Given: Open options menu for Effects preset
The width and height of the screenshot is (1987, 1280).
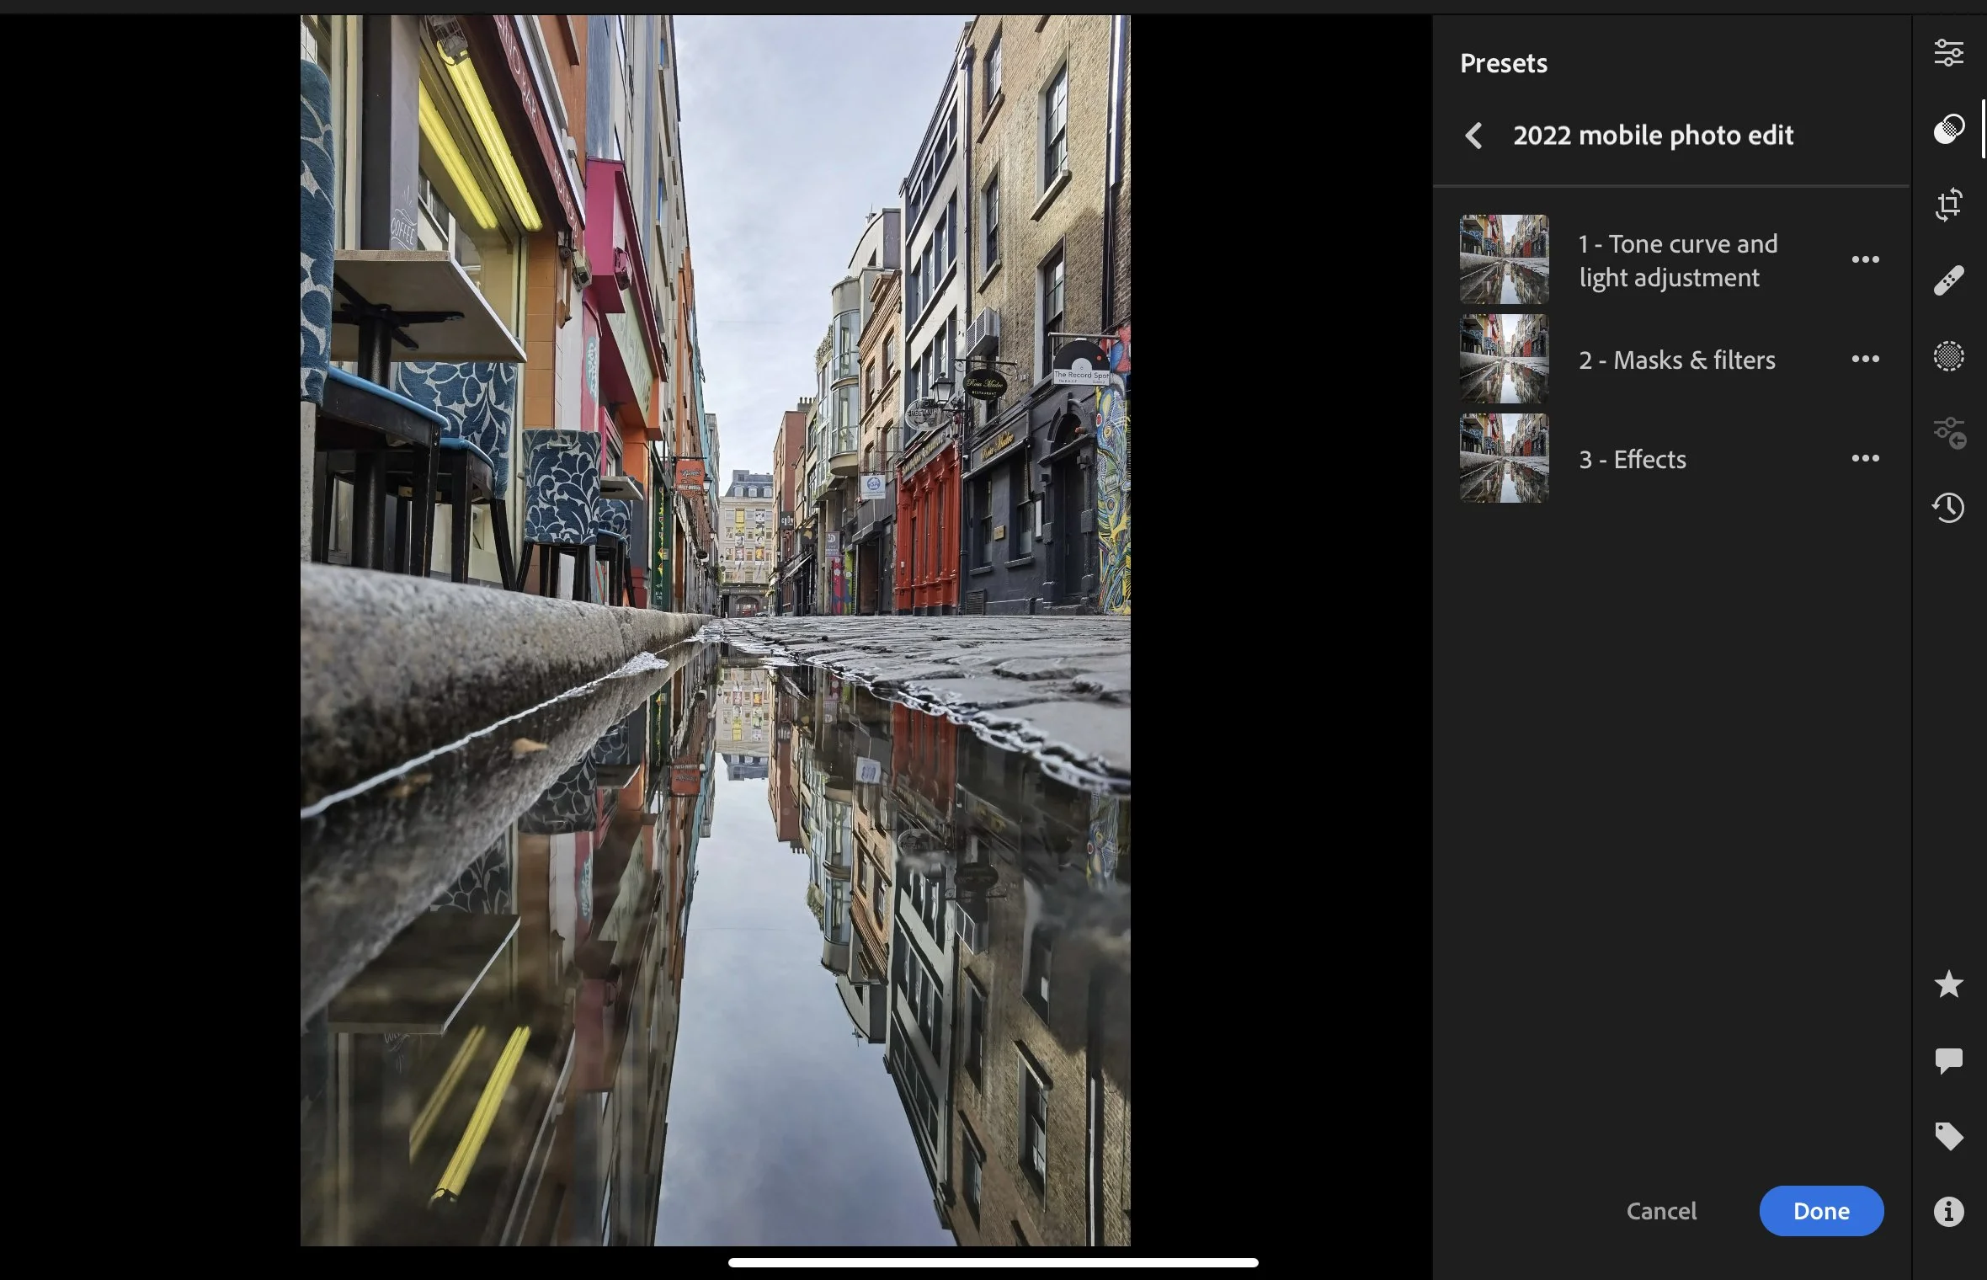Looking at the screenshot, I should (x=1865, y=458).
